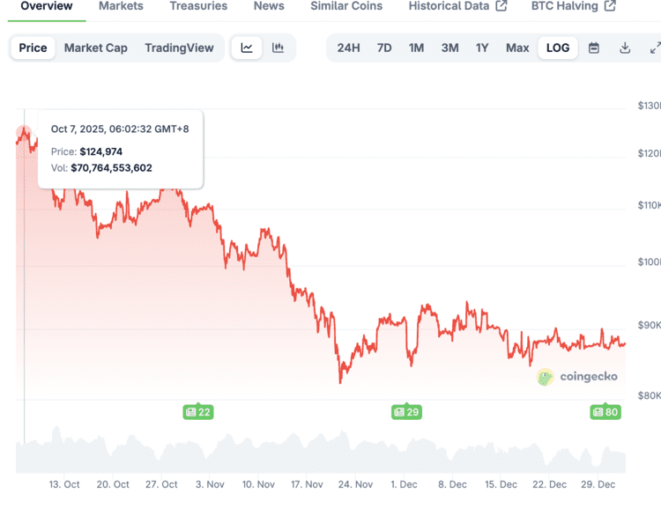This screenshot has height=508, width=661.
Task: Expand chart to fullscreen icon
Action: (654, 48)
